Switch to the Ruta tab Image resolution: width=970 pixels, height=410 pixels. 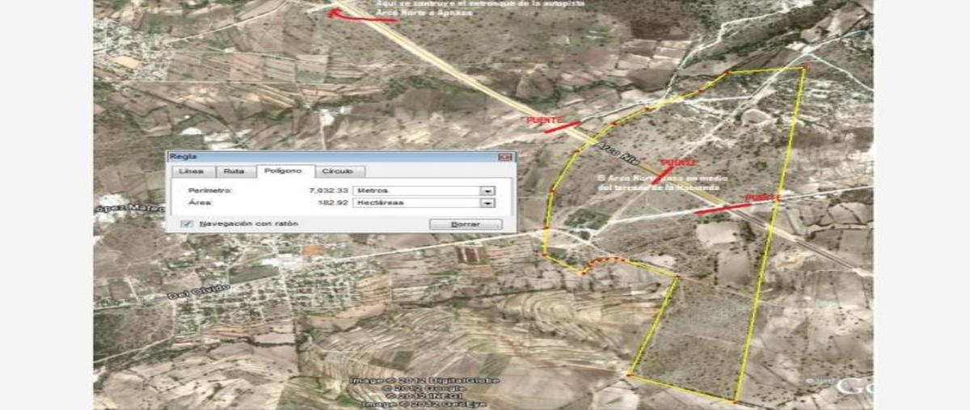tap(234, 171)
